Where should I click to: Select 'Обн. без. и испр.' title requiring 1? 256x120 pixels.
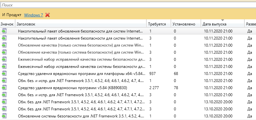click(81, 81)
